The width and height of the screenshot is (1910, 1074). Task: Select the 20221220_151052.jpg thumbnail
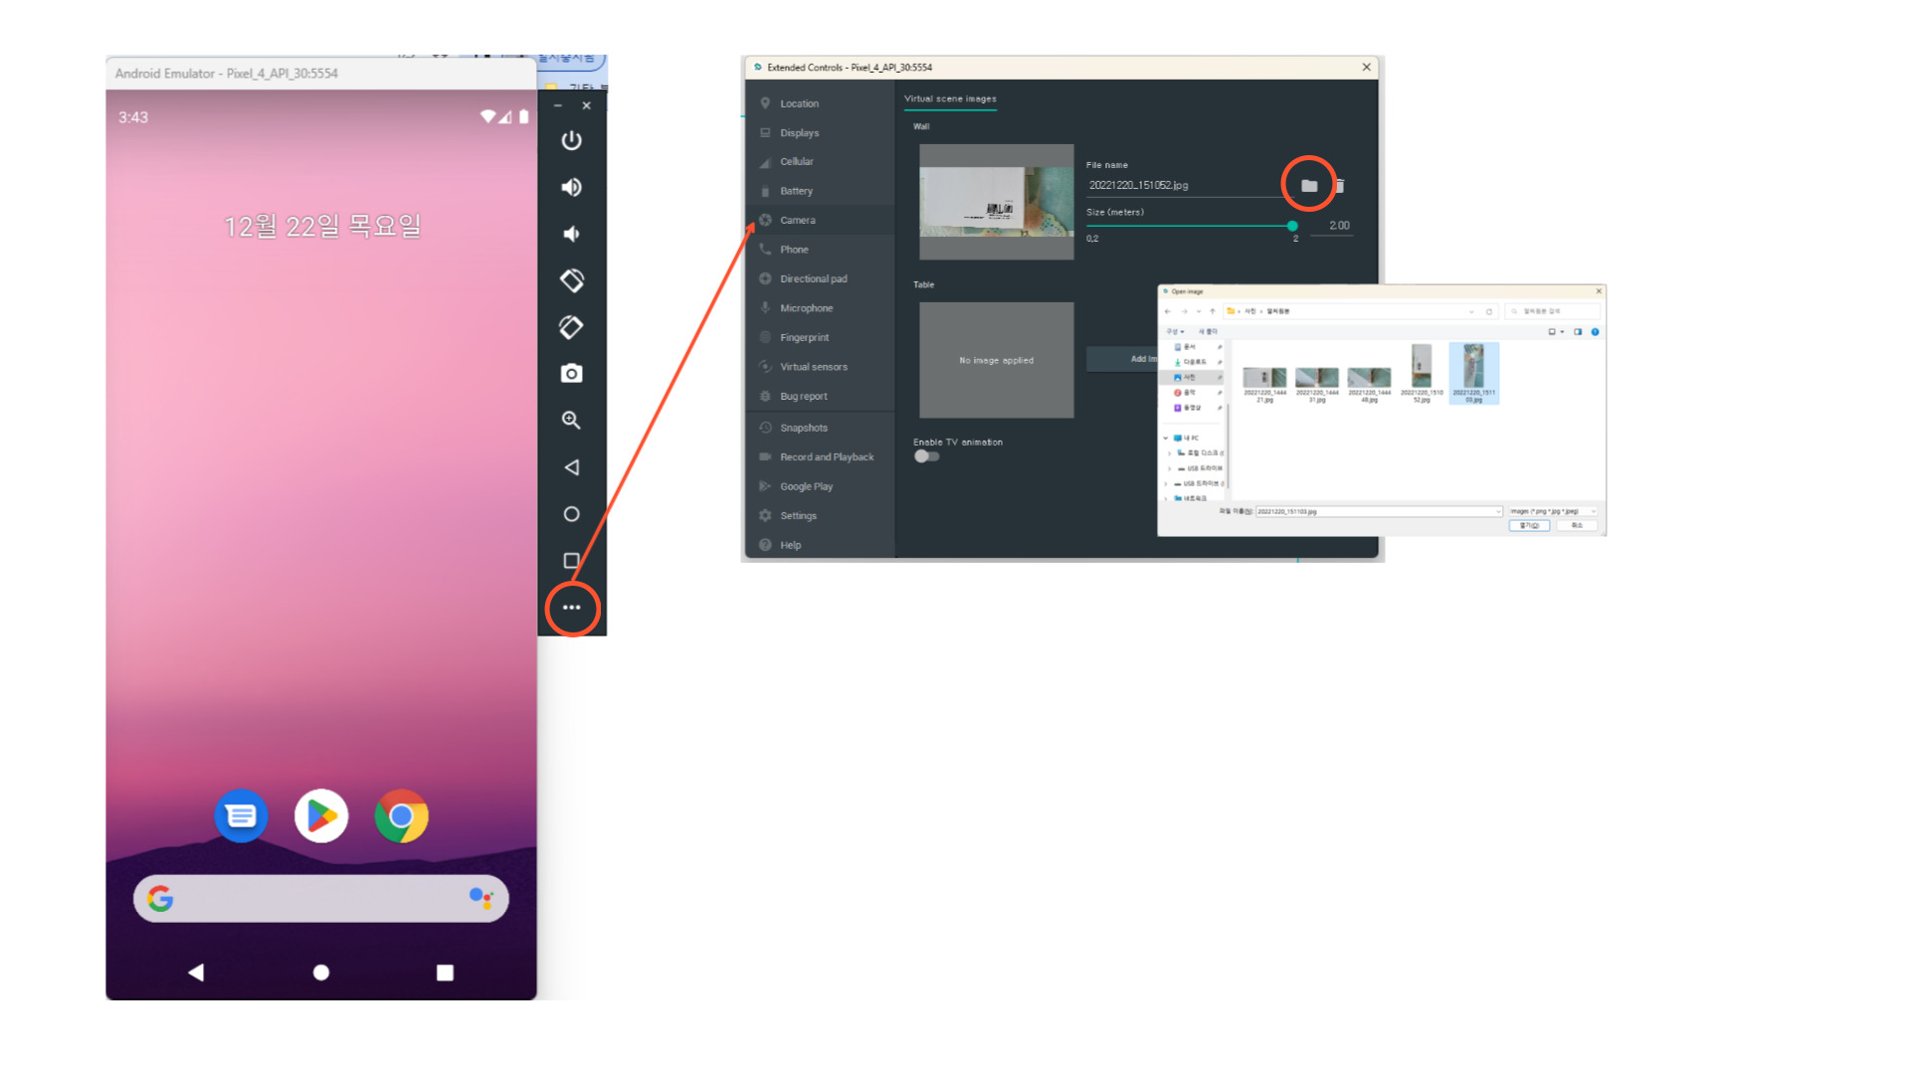[1422, 373]
